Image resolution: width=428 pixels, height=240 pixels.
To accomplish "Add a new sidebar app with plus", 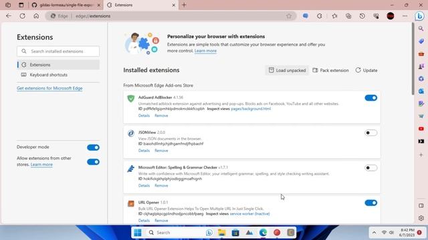I will (x=421, y=155).
